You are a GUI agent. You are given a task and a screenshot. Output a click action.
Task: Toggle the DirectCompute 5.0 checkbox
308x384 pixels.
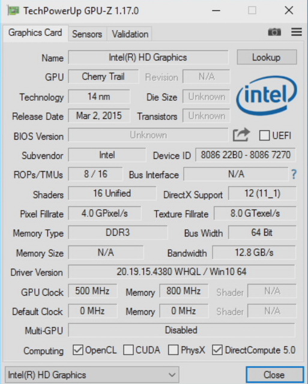point(217,350)
